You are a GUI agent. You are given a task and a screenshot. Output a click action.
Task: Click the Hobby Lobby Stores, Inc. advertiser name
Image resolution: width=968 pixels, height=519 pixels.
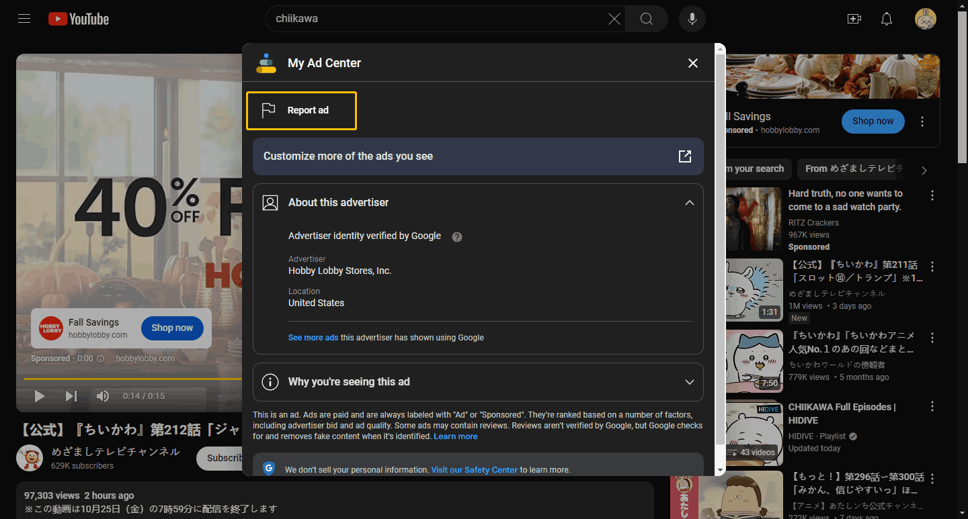point(340,271)
